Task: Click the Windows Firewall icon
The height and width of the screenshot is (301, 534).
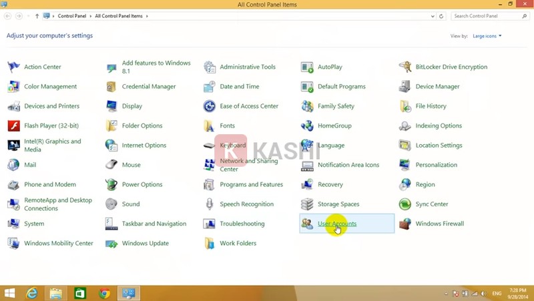Action: [x=405, y=224]
